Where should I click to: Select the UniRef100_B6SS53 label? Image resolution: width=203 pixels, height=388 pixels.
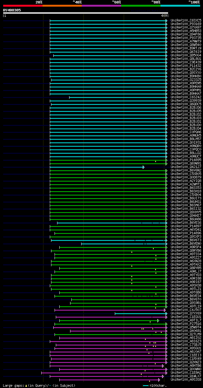coord(186,188)
